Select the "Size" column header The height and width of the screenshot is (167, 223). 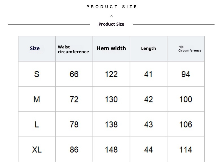click(x=35, y=48)
